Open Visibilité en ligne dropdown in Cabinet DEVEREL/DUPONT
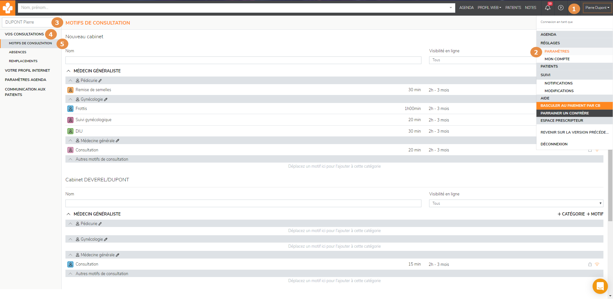Image resolution: width=613 pixels, height=299 pixels. (x=516, y=203)
